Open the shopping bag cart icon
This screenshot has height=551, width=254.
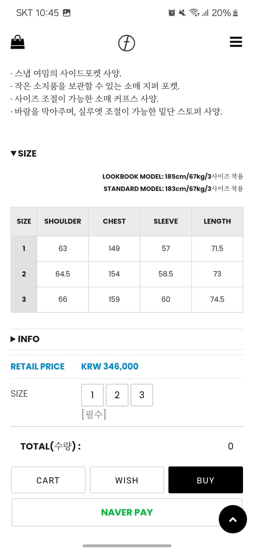[18, 42]
